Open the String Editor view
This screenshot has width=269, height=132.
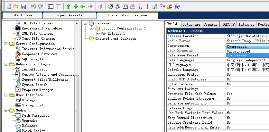(x=34, y=105)
